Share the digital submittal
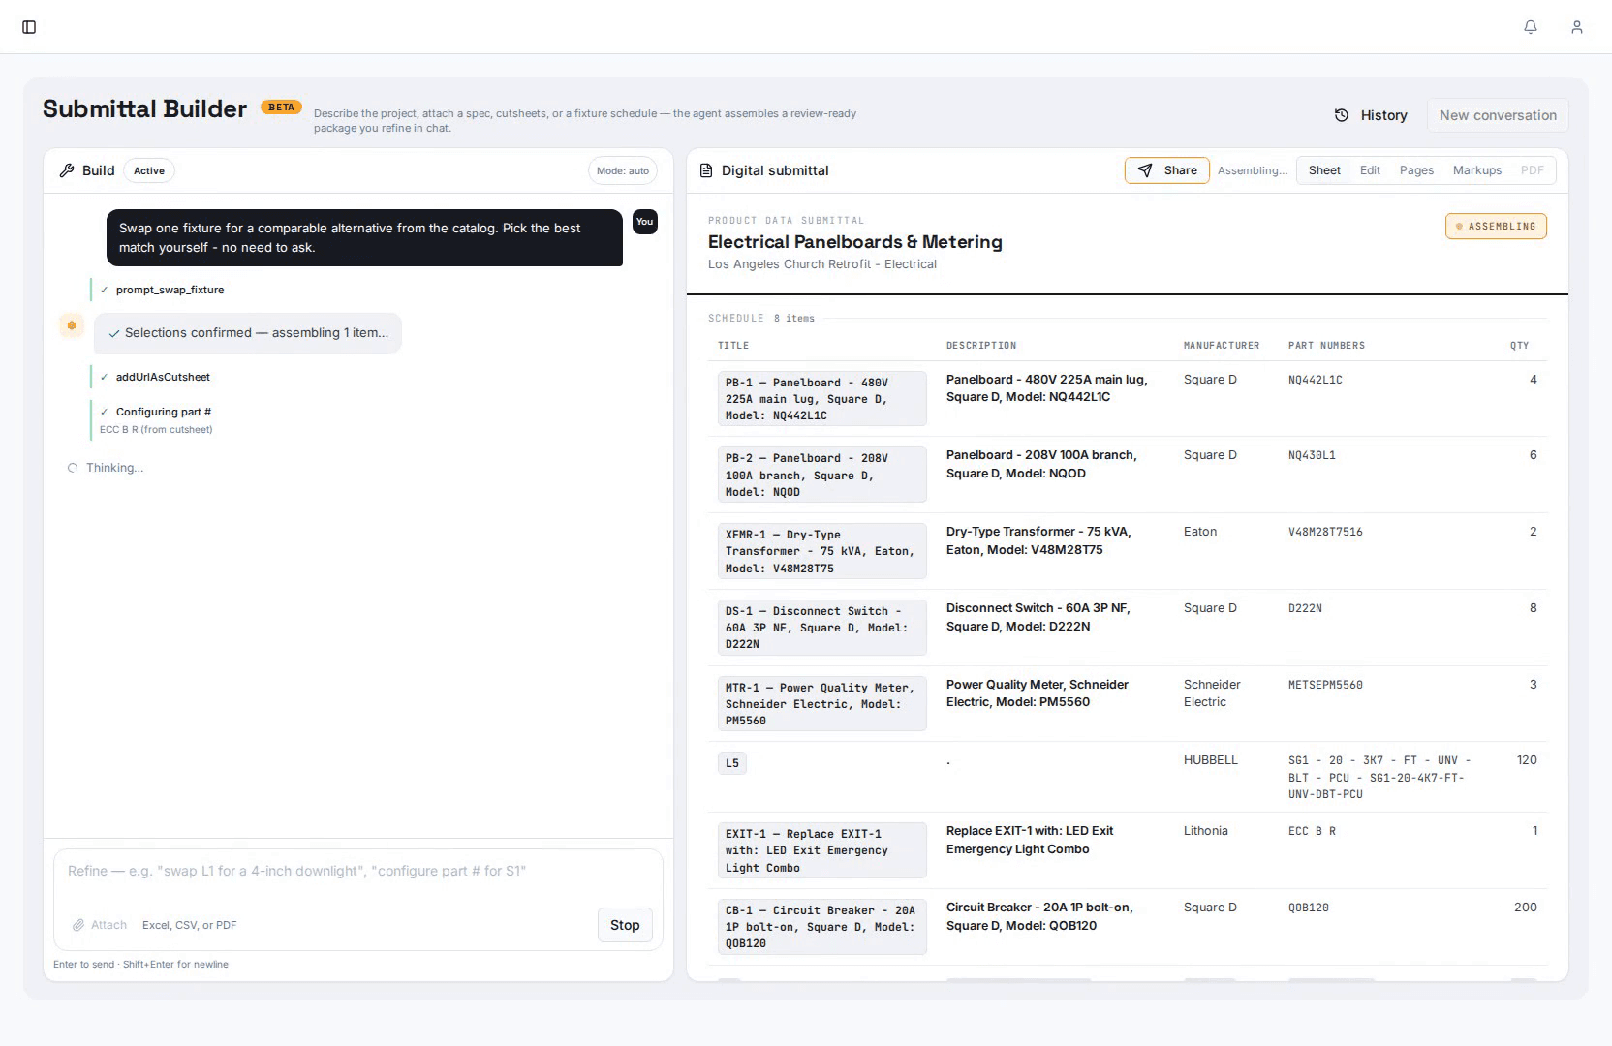 pyautogui.click(x=1167, y=170)
